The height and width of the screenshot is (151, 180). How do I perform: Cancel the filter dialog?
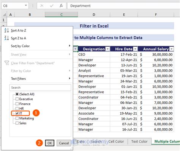(x=64, y=143)
